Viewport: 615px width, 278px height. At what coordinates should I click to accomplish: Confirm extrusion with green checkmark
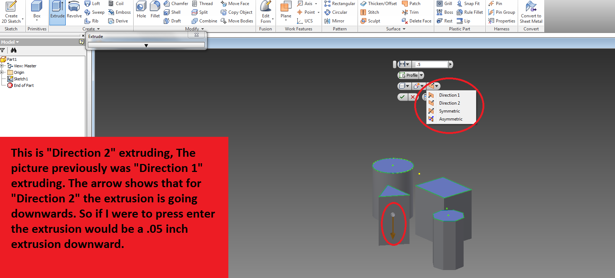(402, 97)
